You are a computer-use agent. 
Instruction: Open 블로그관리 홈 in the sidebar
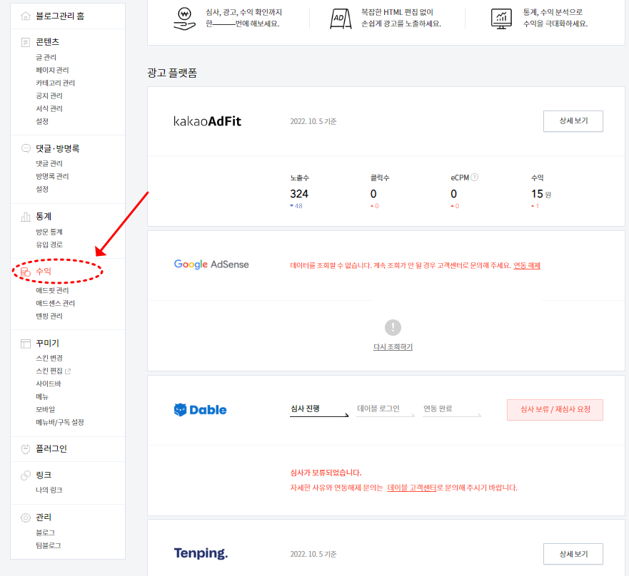[x=60, y=16]
